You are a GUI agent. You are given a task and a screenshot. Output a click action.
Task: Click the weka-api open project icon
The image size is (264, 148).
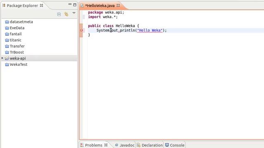click(x=7, y=58)
